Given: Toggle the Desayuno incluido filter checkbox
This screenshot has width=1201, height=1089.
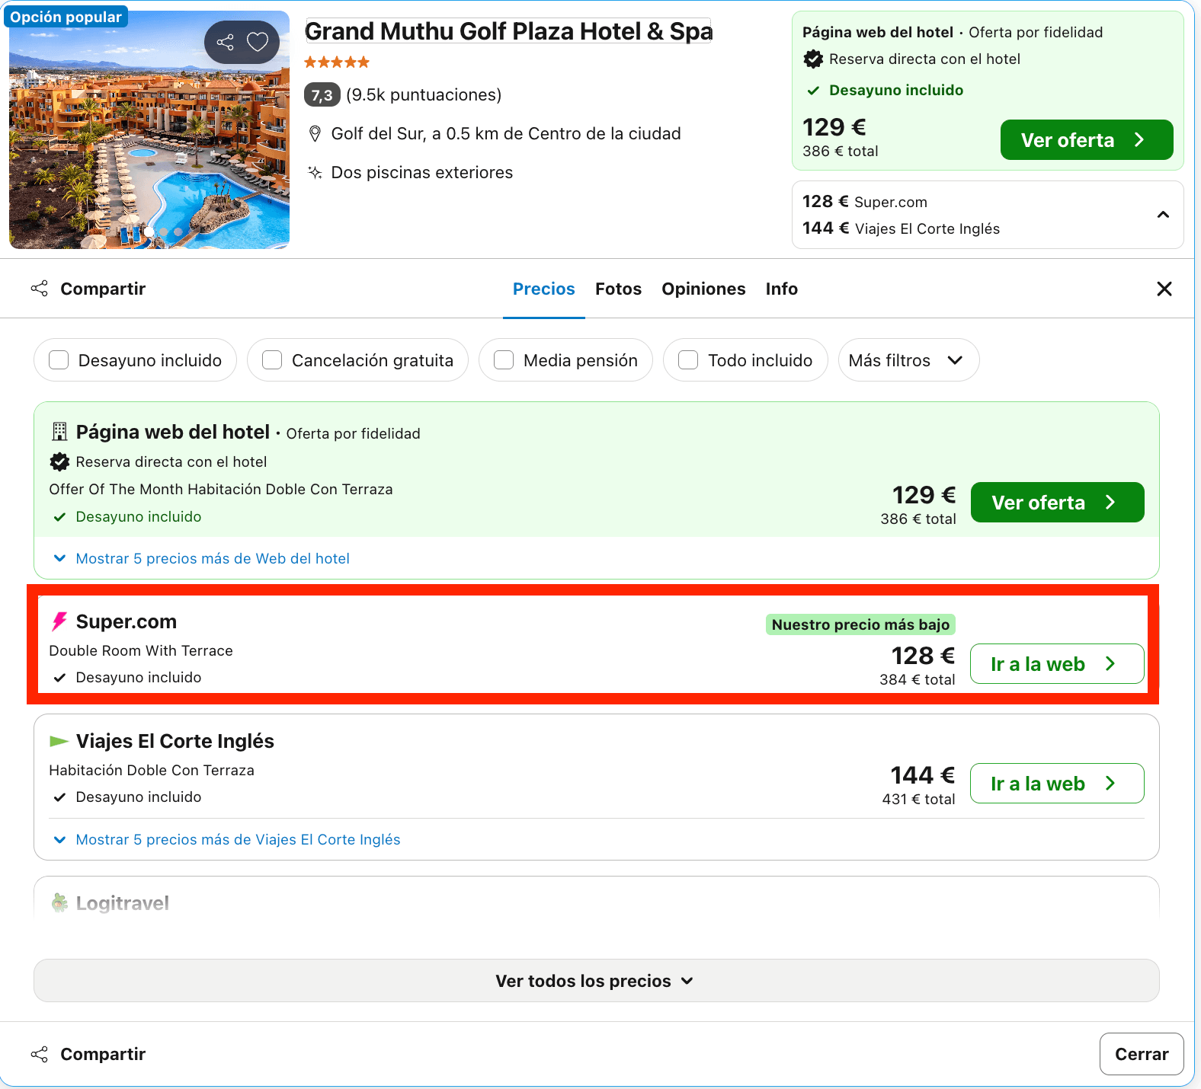Looking at the screenshot, I should tap(59, 360).
